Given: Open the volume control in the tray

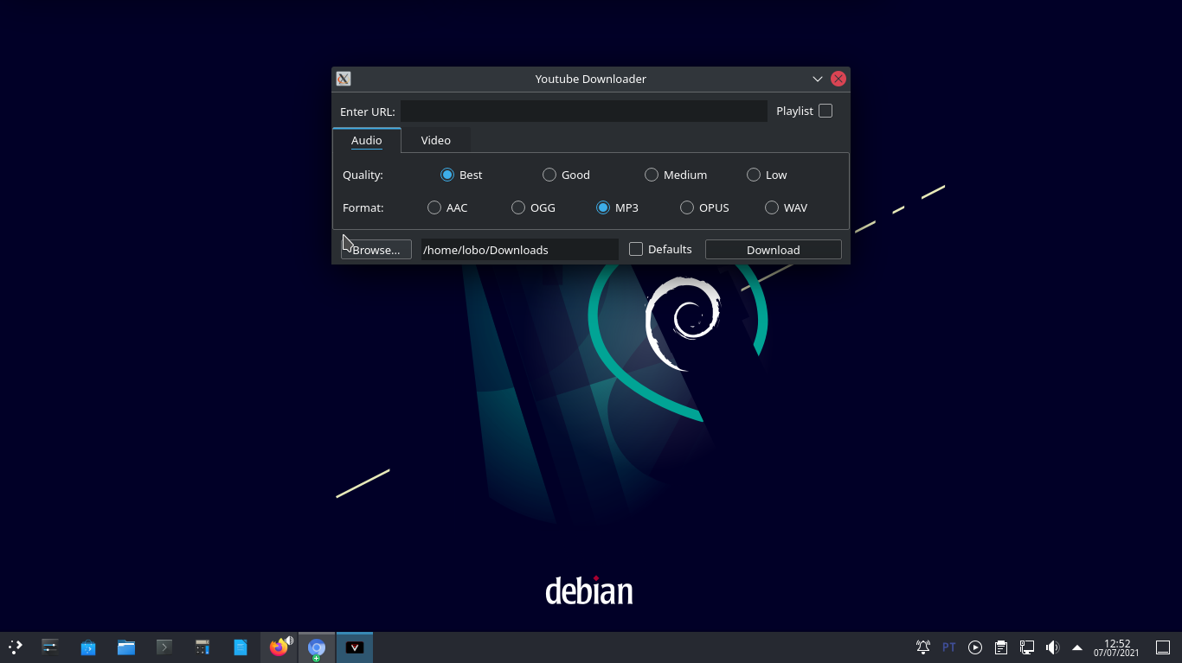Looking at the screenshot, I should point(1052,647).
